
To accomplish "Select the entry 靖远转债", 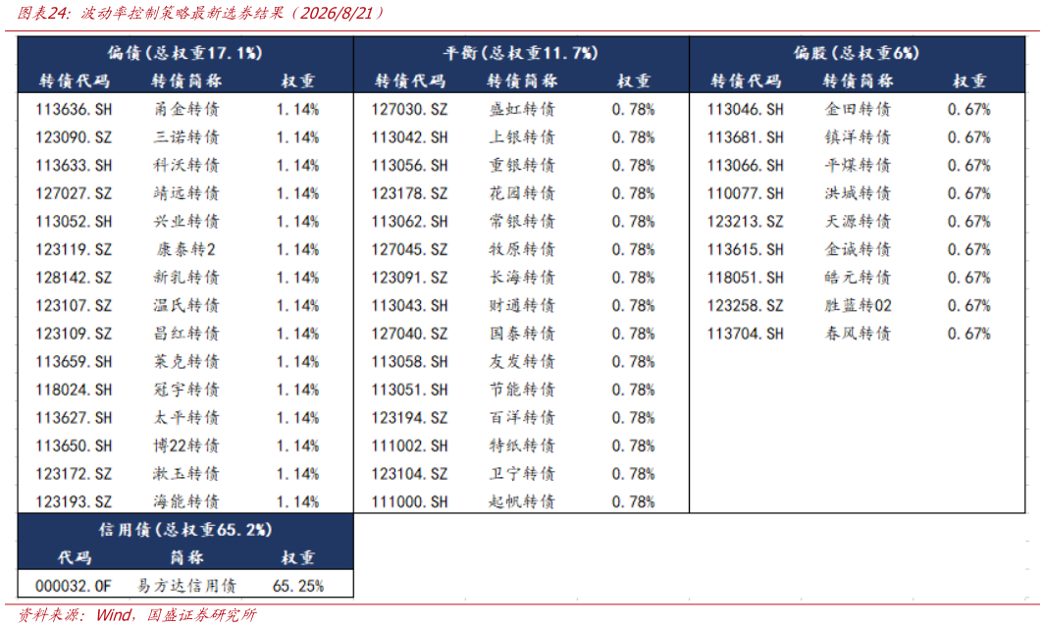I will [186, 193].
